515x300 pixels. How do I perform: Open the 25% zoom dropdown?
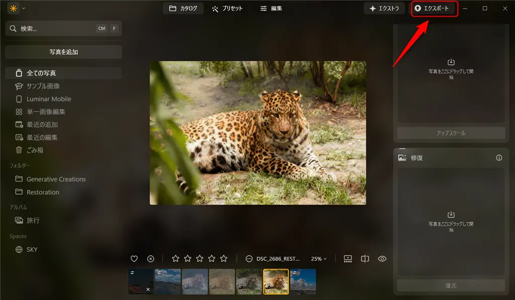318,259
